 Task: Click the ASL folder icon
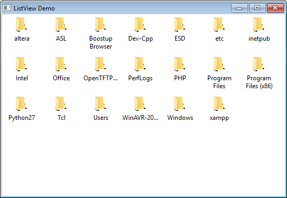click(x=61, y=24)
